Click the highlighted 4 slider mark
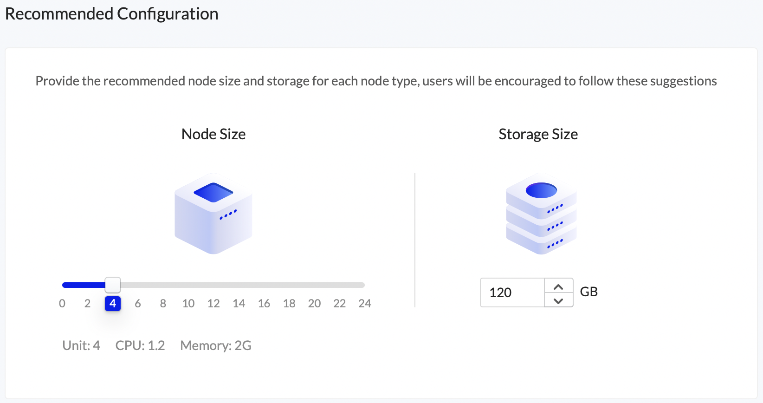 tap(113, 304)
